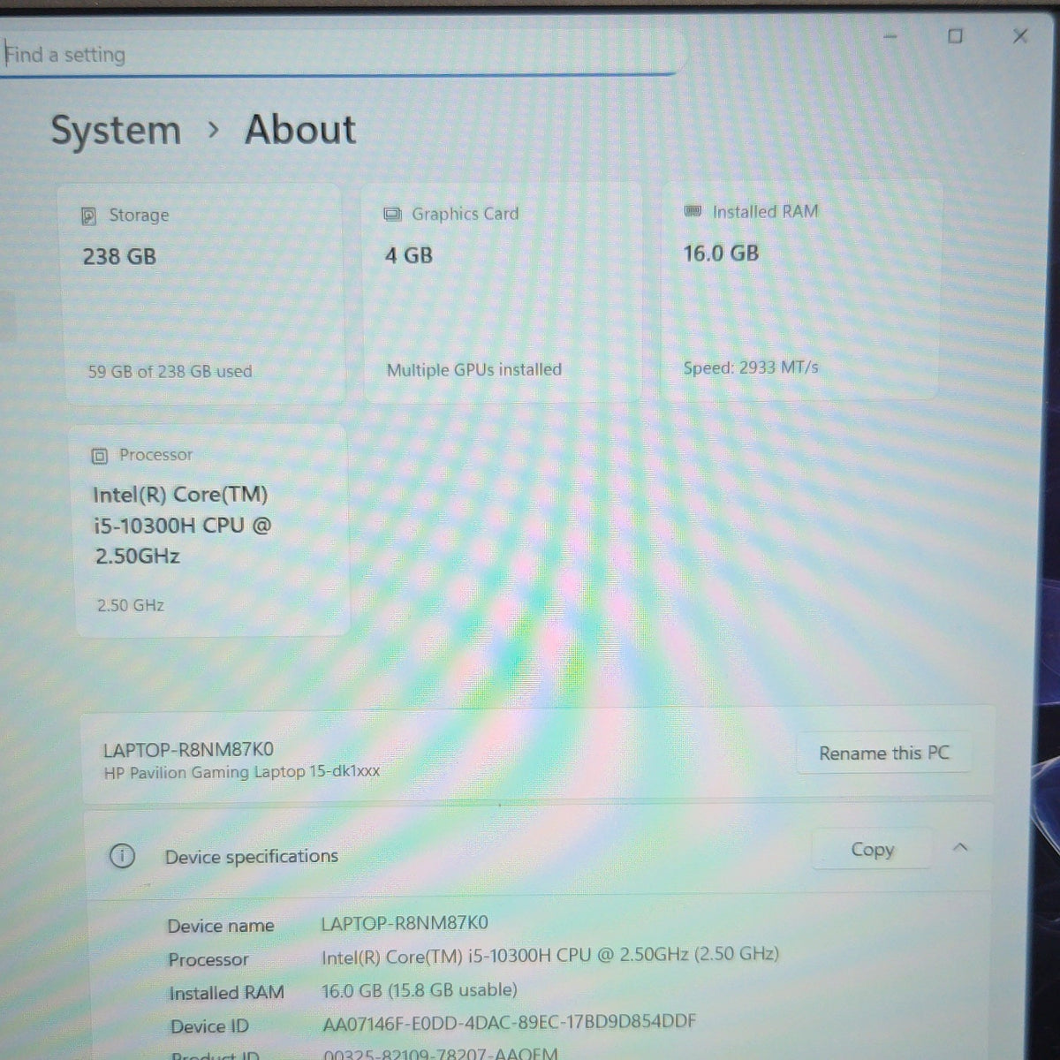The image size is (1060, 1060).
Task: Select the Device ID value AA07146F-E0DD
Action: click(x=510, y=1023)
